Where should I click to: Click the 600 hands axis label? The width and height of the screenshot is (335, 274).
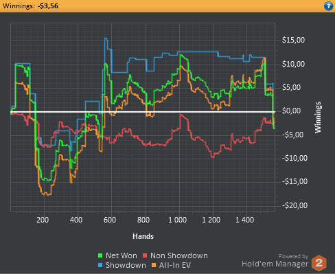click(x=110, y=220)
